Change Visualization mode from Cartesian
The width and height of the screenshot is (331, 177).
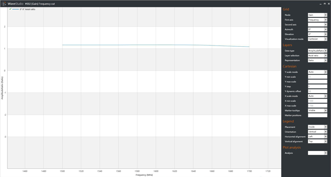pyautogui.click(x=317, y=39)
